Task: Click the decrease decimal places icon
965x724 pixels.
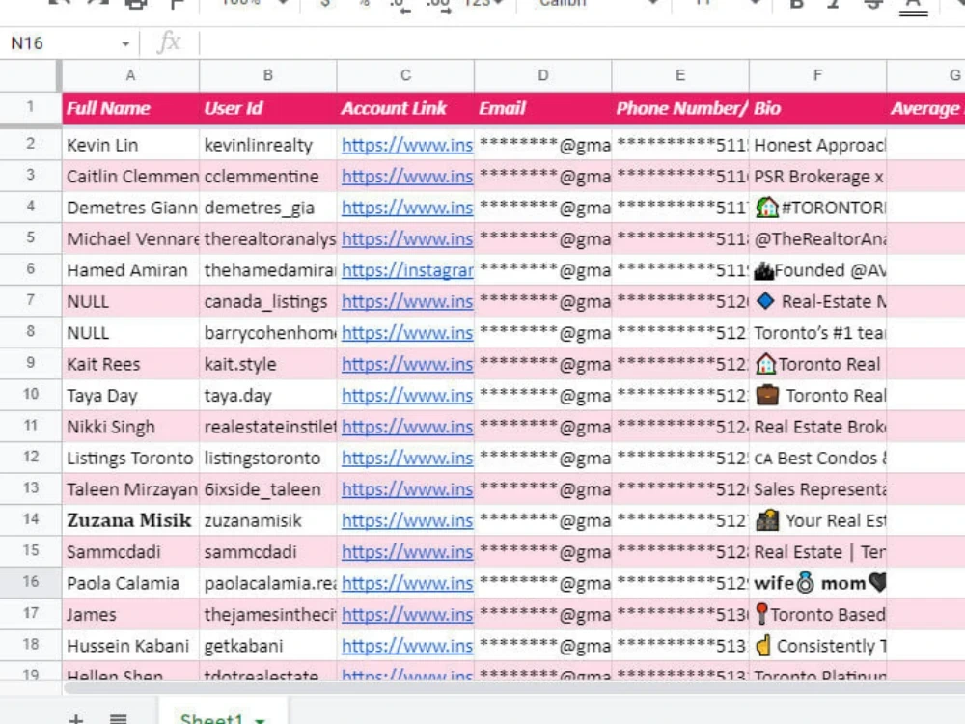Action: [x=400, y=5]
